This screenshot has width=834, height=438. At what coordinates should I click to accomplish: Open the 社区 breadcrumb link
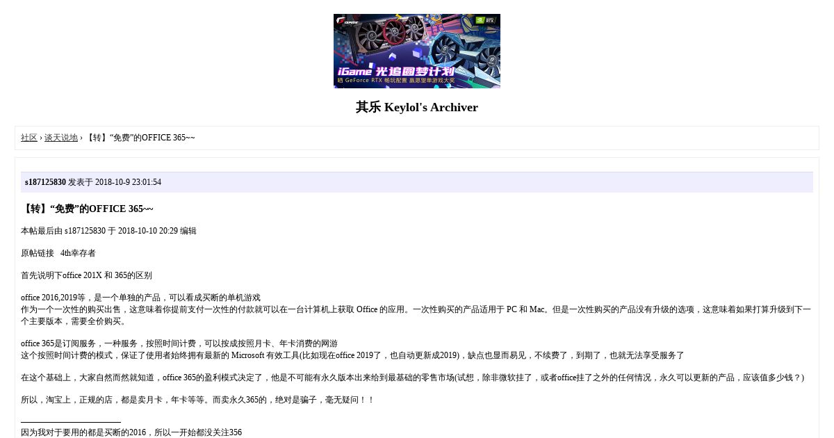point(29,138)
